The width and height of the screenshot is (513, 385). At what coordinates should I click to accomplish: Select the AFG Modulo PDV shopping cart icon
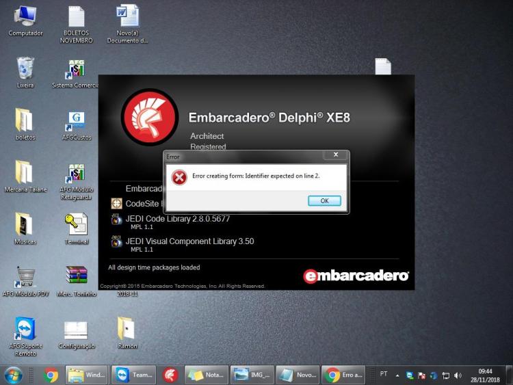click(25, 281)
